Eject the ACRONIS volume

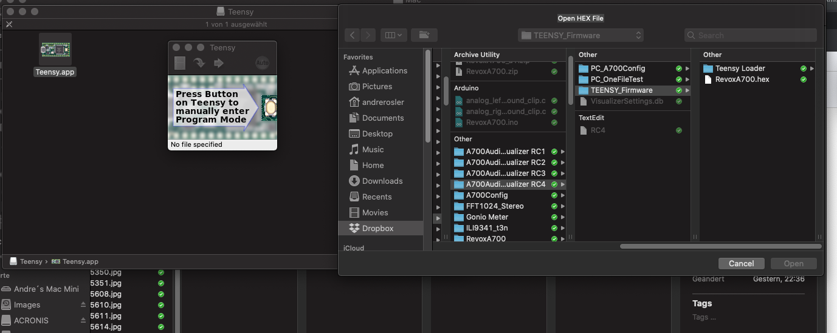tap(83, 320)
